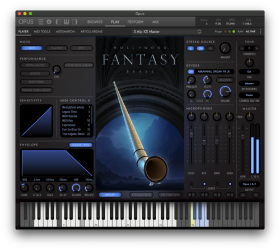Click the envelope Hold knob

coord(50,188)
